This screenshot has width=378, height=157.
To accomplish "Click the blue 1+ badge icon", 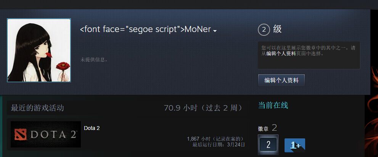I will click(294, 145).
